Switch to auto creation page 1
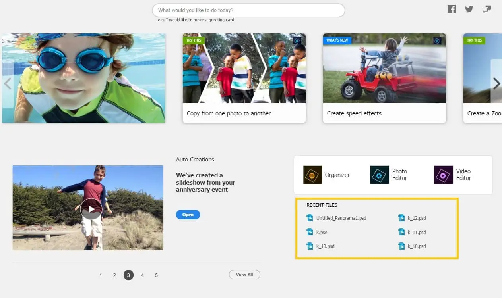Screen dimensions: 502x298 [101, 275]
